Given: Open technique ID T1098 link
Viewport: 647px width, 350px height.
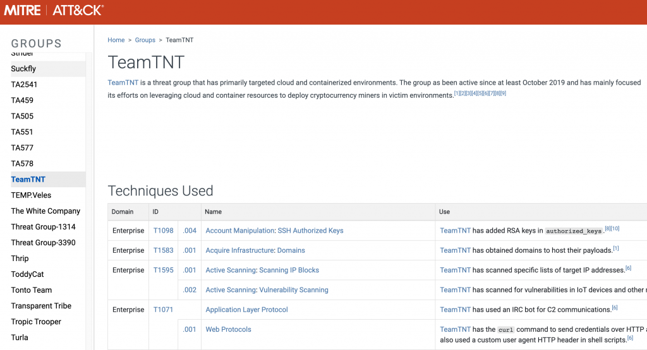Looking at the screenshot, I should point(163,231).
